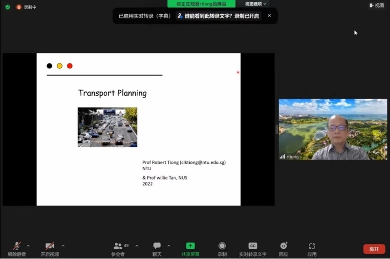Image resolution: width=390 pixels, height=259 pixels.
Task: Open the 视图选项 view options menu
Action: click(256, 4)
